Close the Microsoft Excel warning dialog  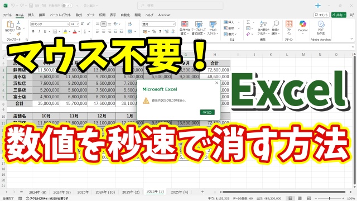pos(216,83)
